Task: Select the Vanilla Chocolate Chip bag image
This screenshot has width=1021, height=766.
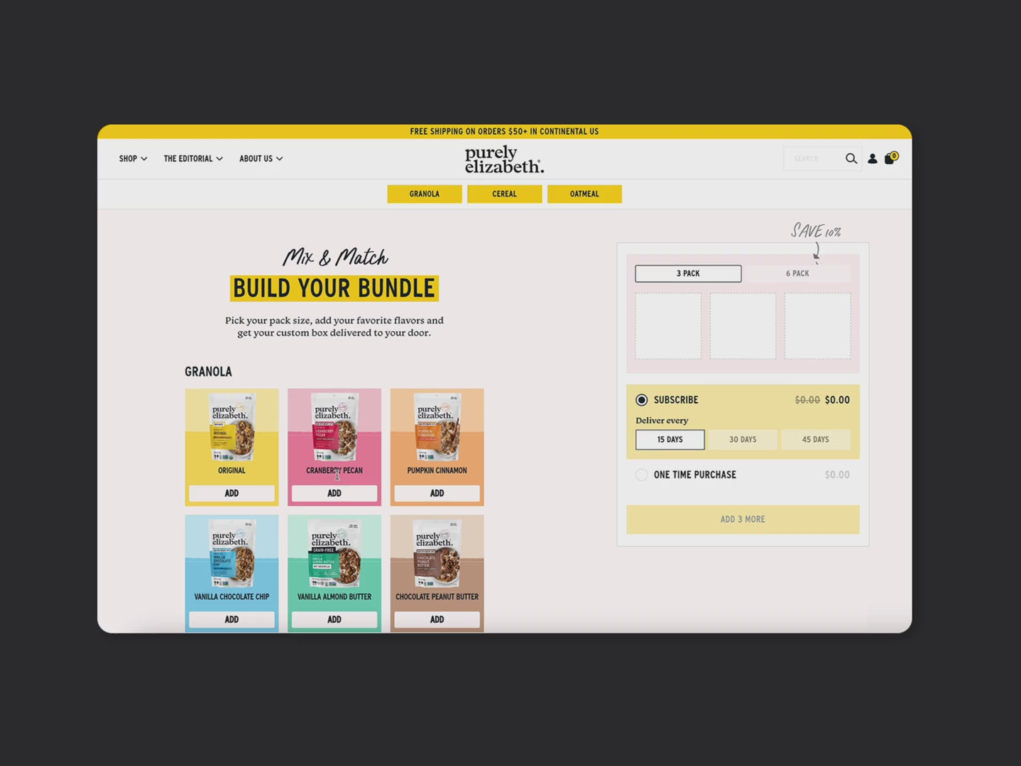Action: coord(231,553)
